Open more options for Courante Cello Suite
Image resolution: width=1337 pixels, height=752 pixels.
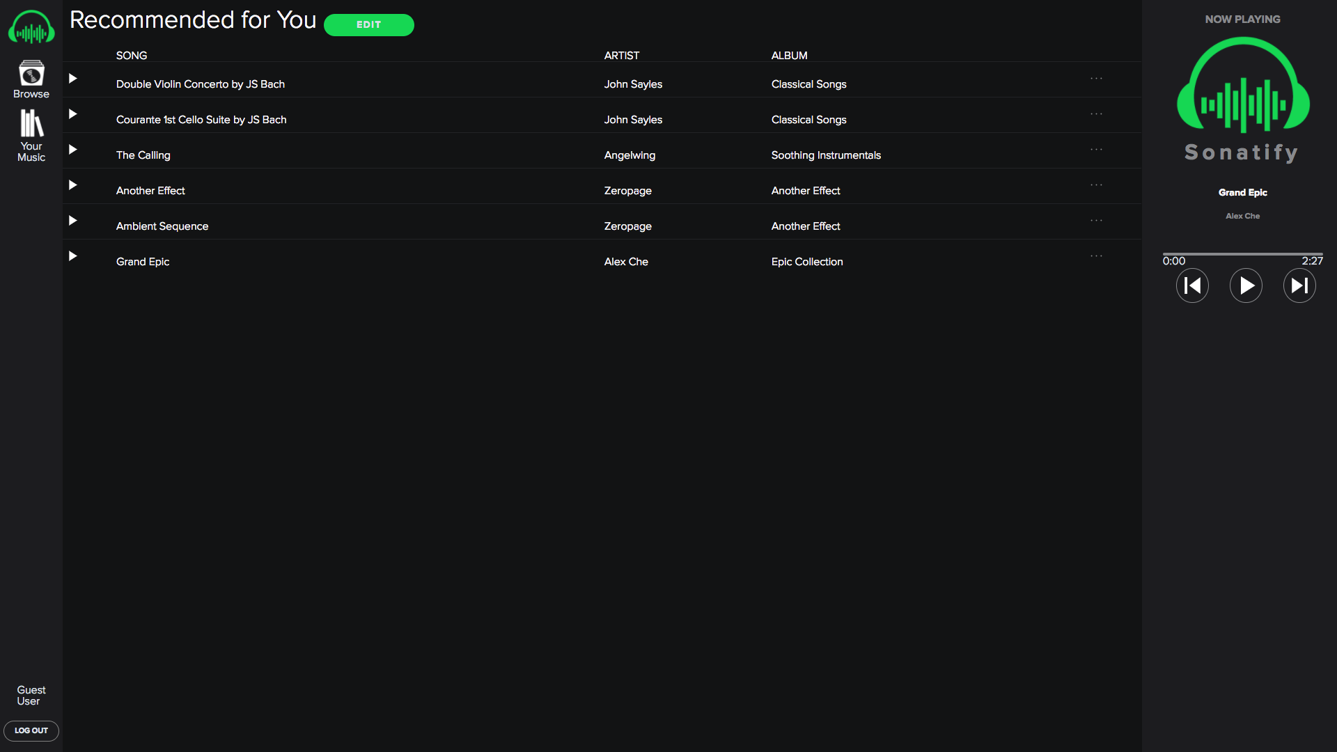pos(1096,114)
